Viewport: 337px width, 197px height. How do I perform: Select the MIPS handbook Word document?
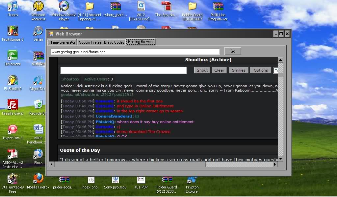point(37,134)
